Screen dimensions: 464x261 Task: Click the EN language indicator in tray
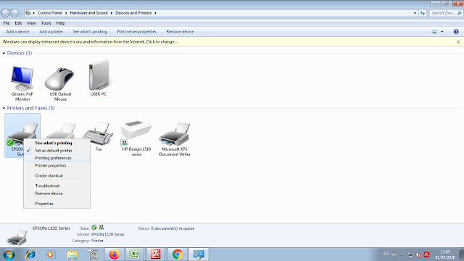(386, 254)
